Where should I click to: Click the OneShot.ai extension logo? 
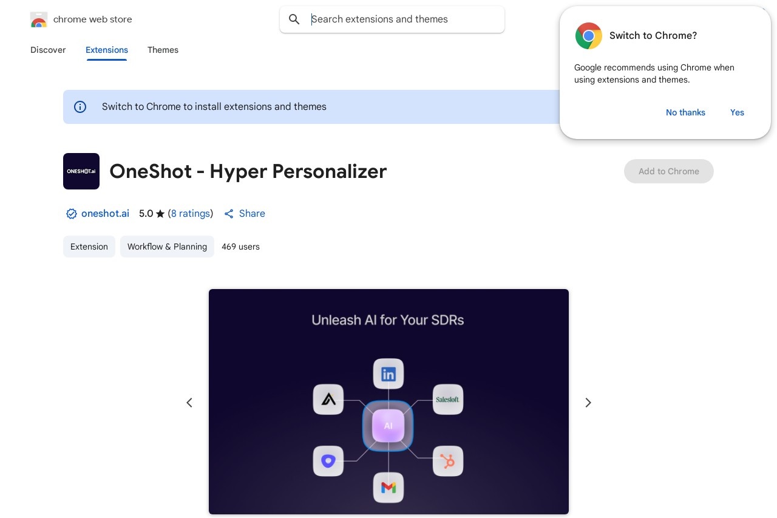pyautogui.click(x=81, y=171)
